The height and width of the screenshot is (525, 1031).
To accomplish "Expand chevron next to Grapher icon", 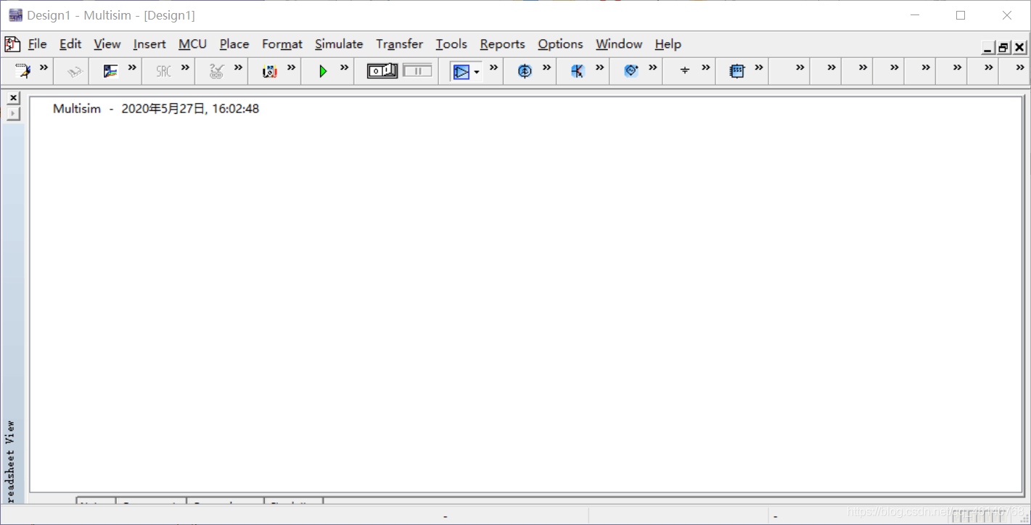I will (x=132, y=67).
